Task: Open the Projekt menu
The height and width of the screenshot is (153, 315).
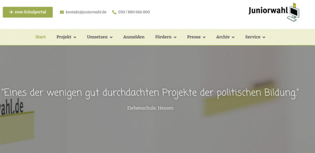Action: click(x=64, y=37)
